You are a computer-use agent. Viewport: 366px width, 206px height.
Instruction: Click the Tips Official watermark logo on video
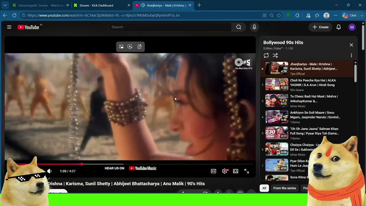pyautogui.click(x=244, y=64)
